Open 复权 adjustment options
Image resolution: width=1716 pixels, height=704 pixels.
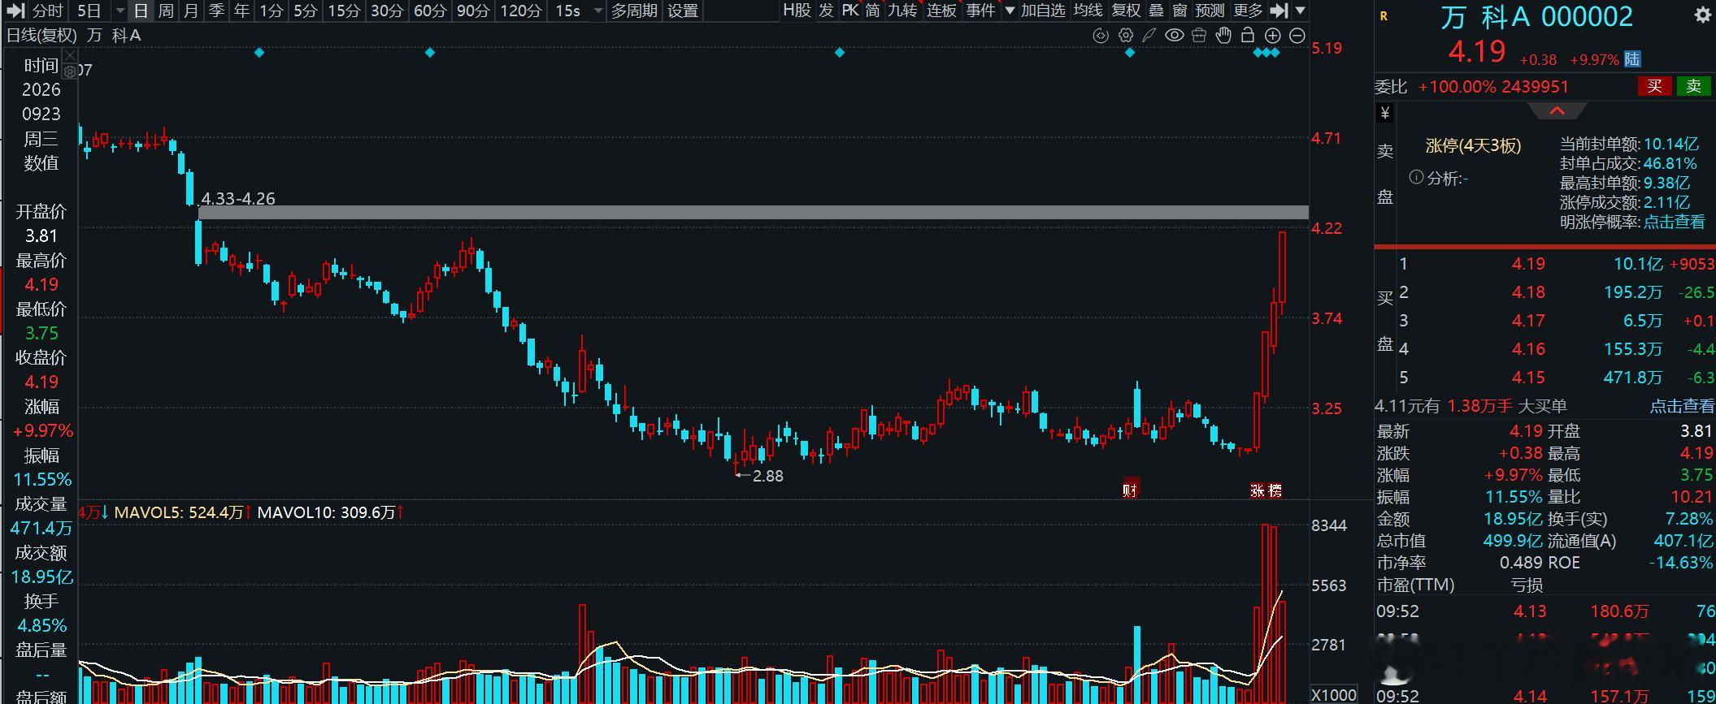1126,11
